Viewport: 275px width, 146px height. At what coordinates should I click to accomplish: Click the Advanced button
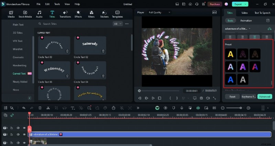[264, 97]
